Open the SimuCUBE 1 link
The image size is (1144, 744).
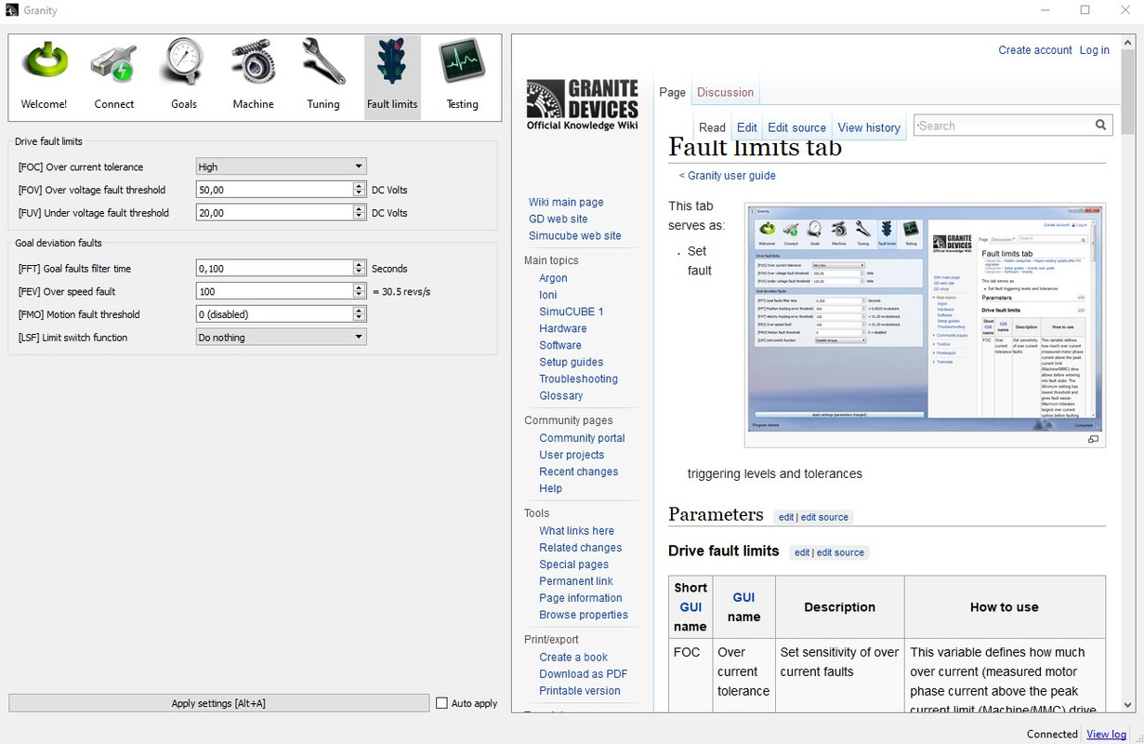tap(572, 312)
